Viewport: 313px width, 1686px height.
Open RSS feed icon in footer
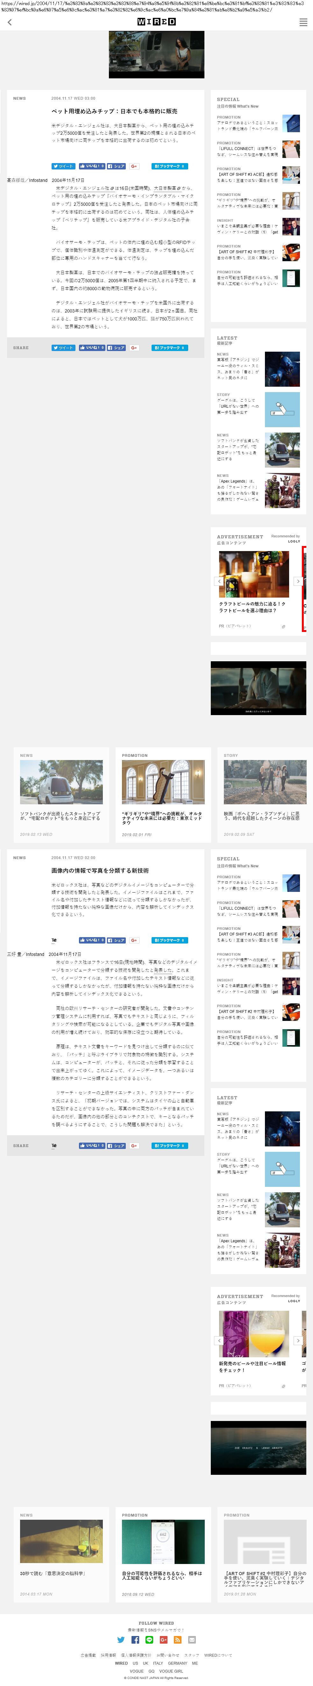(x=177, y=1639)
